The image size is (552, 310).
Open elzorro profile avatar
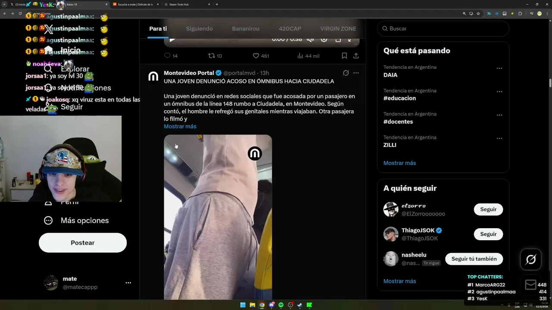click(391, 209)
